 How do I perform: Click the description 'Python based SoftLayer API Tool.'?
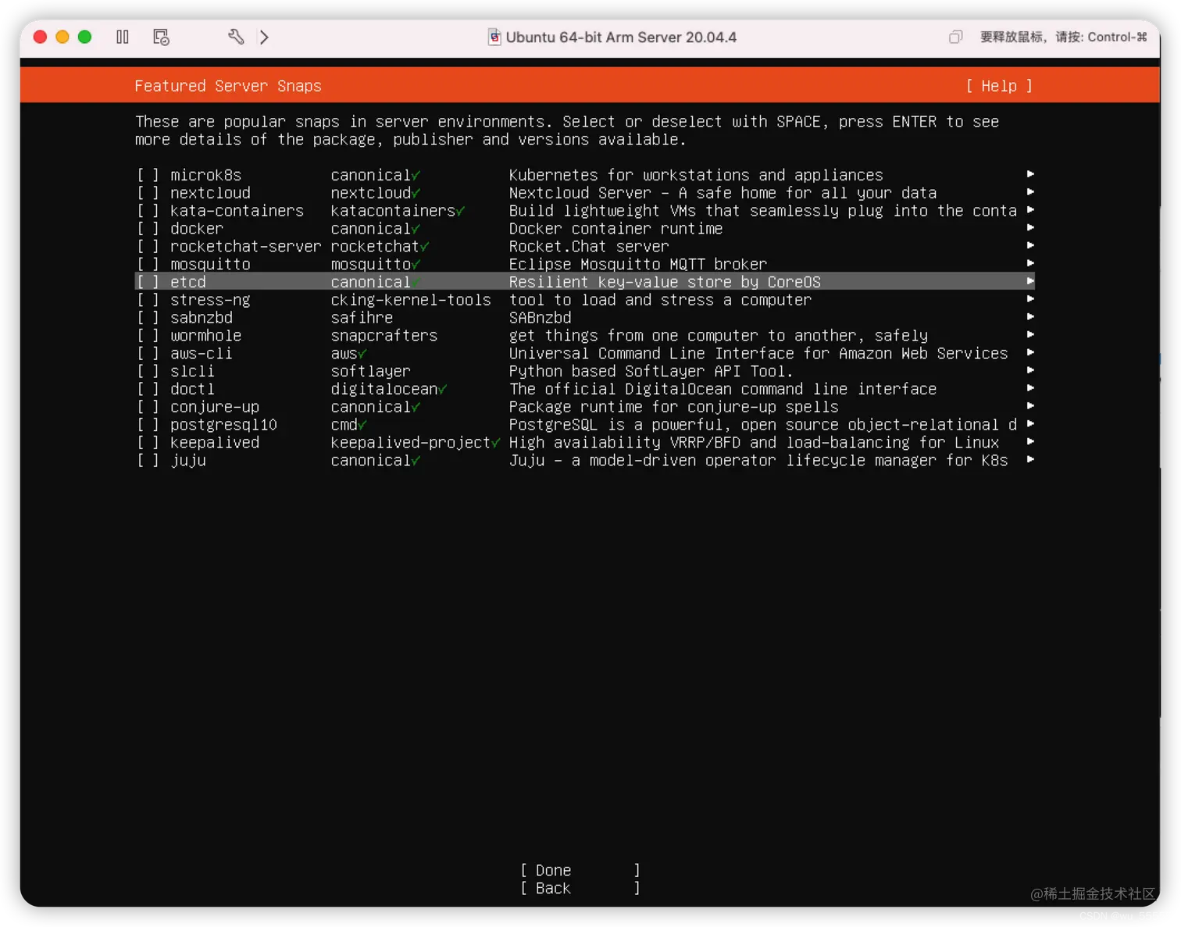[x=651, y=372]
